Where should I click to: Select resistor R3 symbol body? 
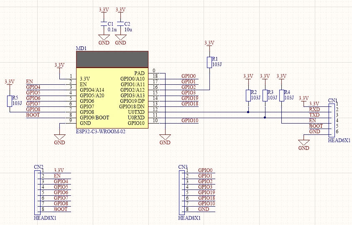tap(265, 96)
